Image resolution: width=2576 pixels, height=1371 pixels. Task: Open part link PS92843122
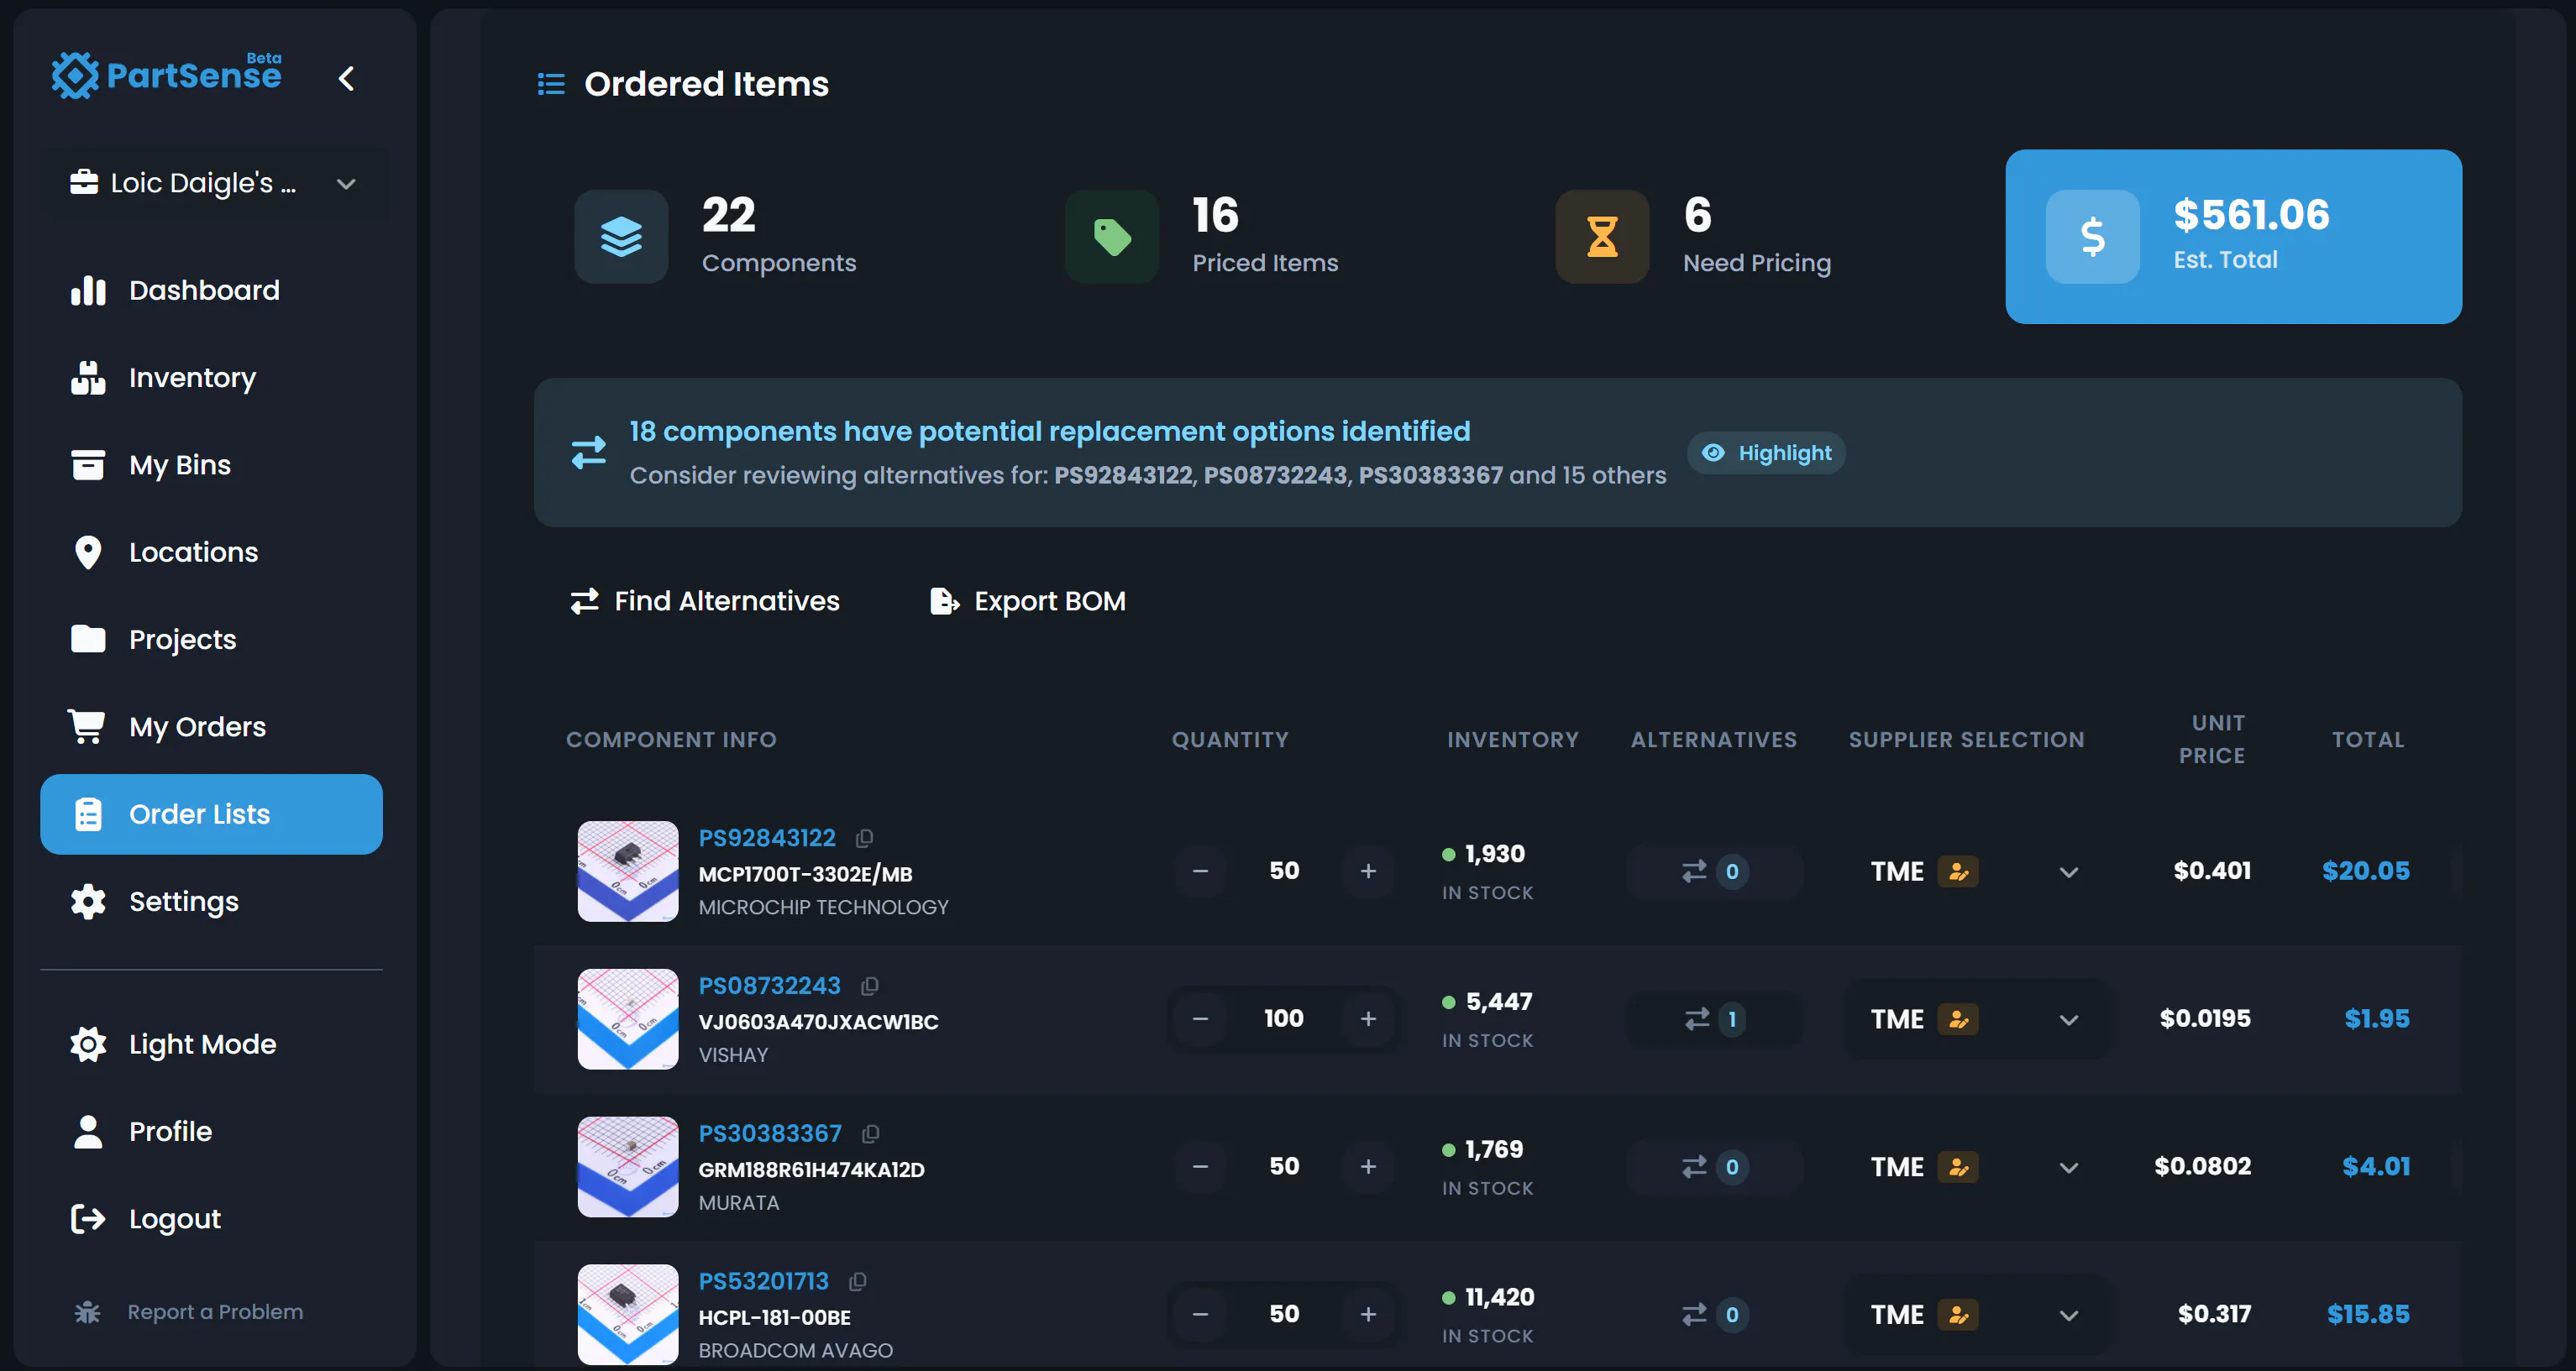click(767, 837)
